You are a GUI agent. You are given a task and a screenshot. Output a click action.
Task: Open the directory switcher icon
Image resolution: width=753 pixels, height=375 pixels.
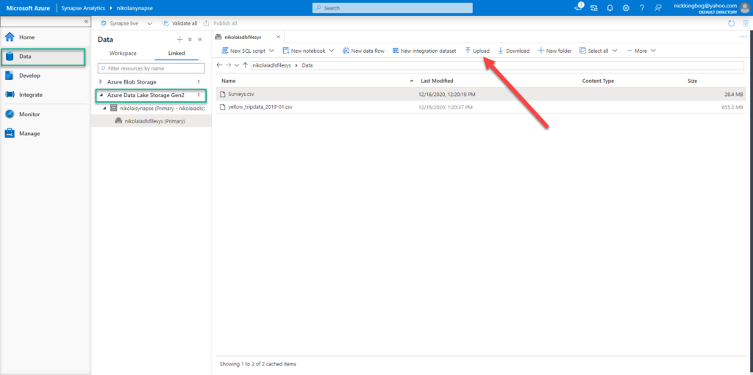click(x=594, y=8)
